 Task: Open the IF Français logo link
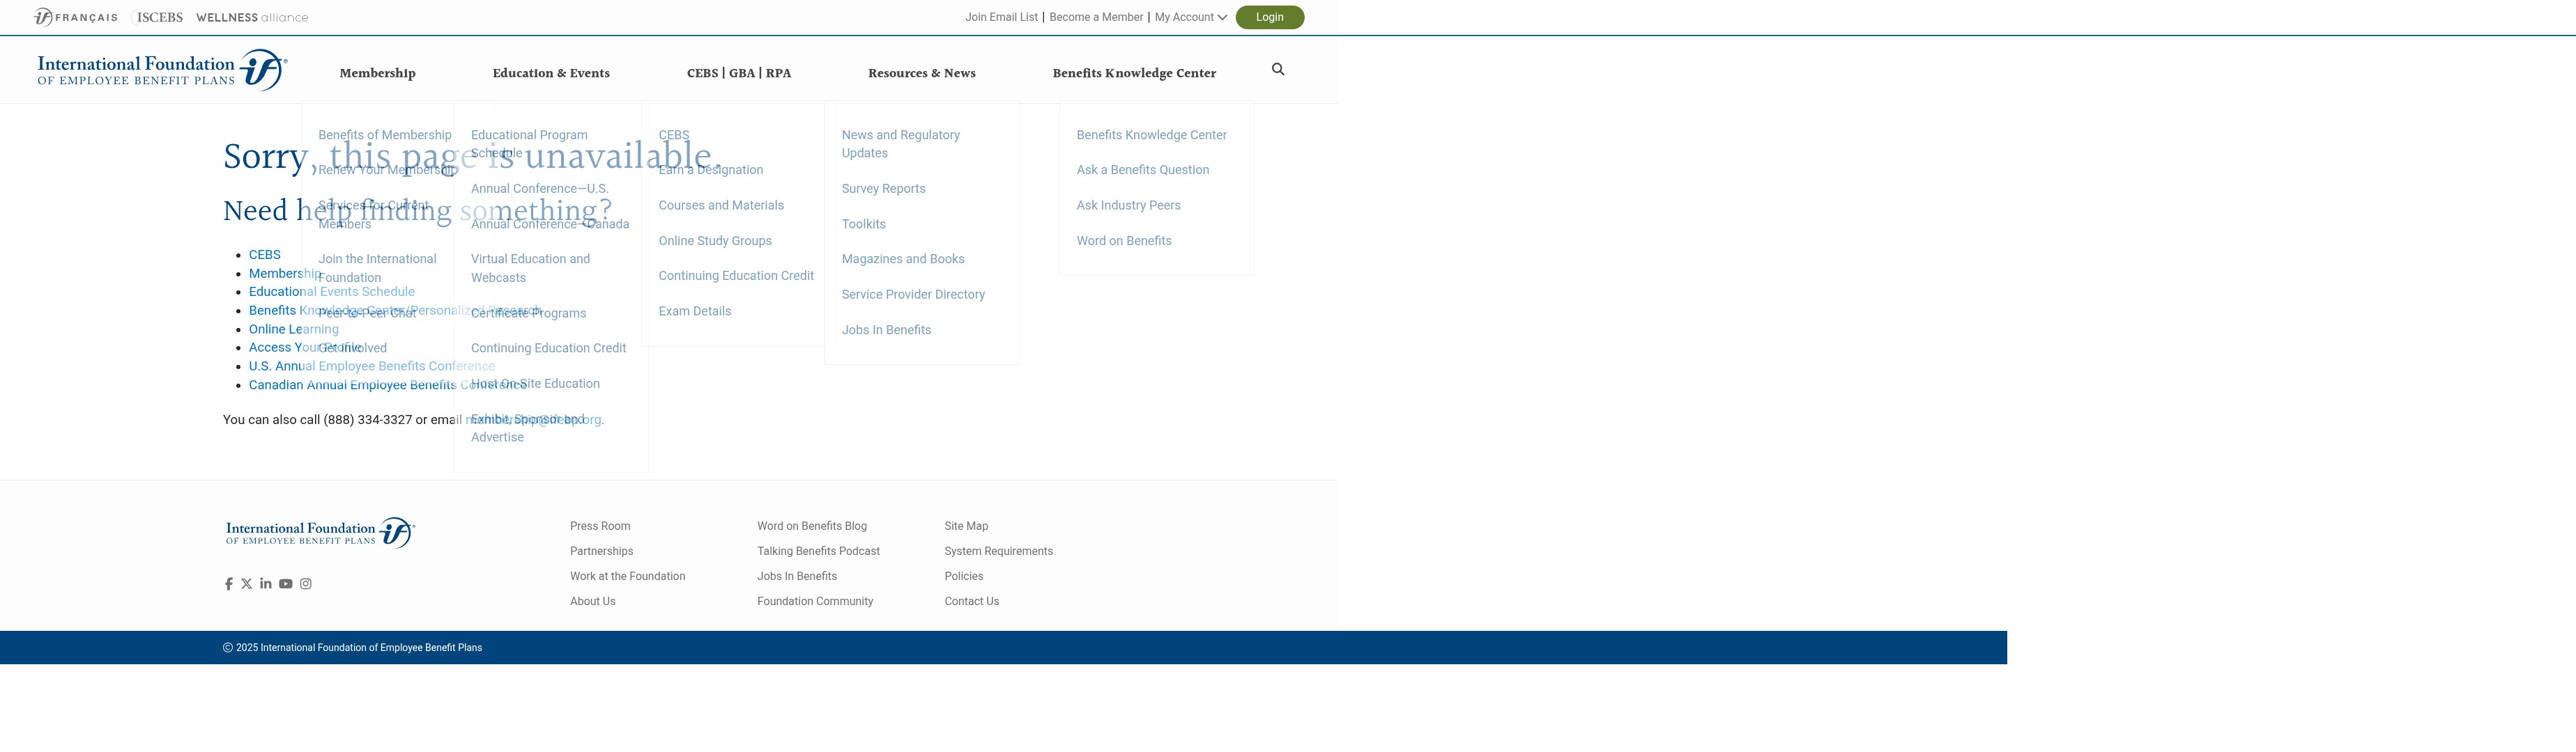coord(75,17)
